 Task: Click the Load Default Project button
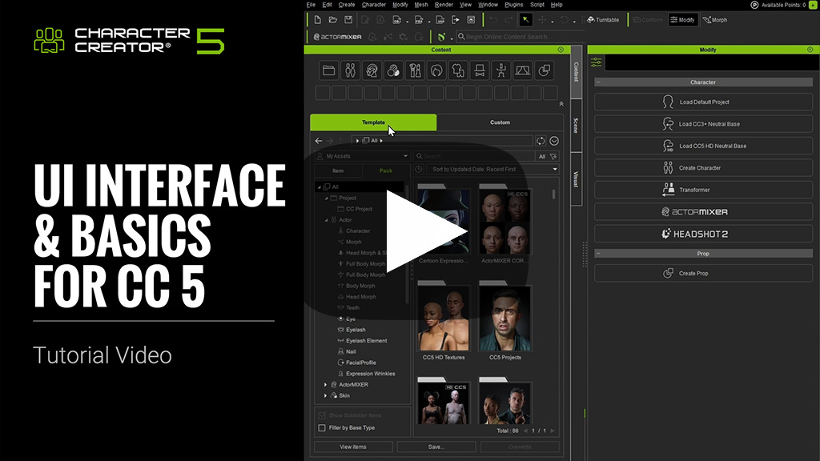click(x=703, y=102)
